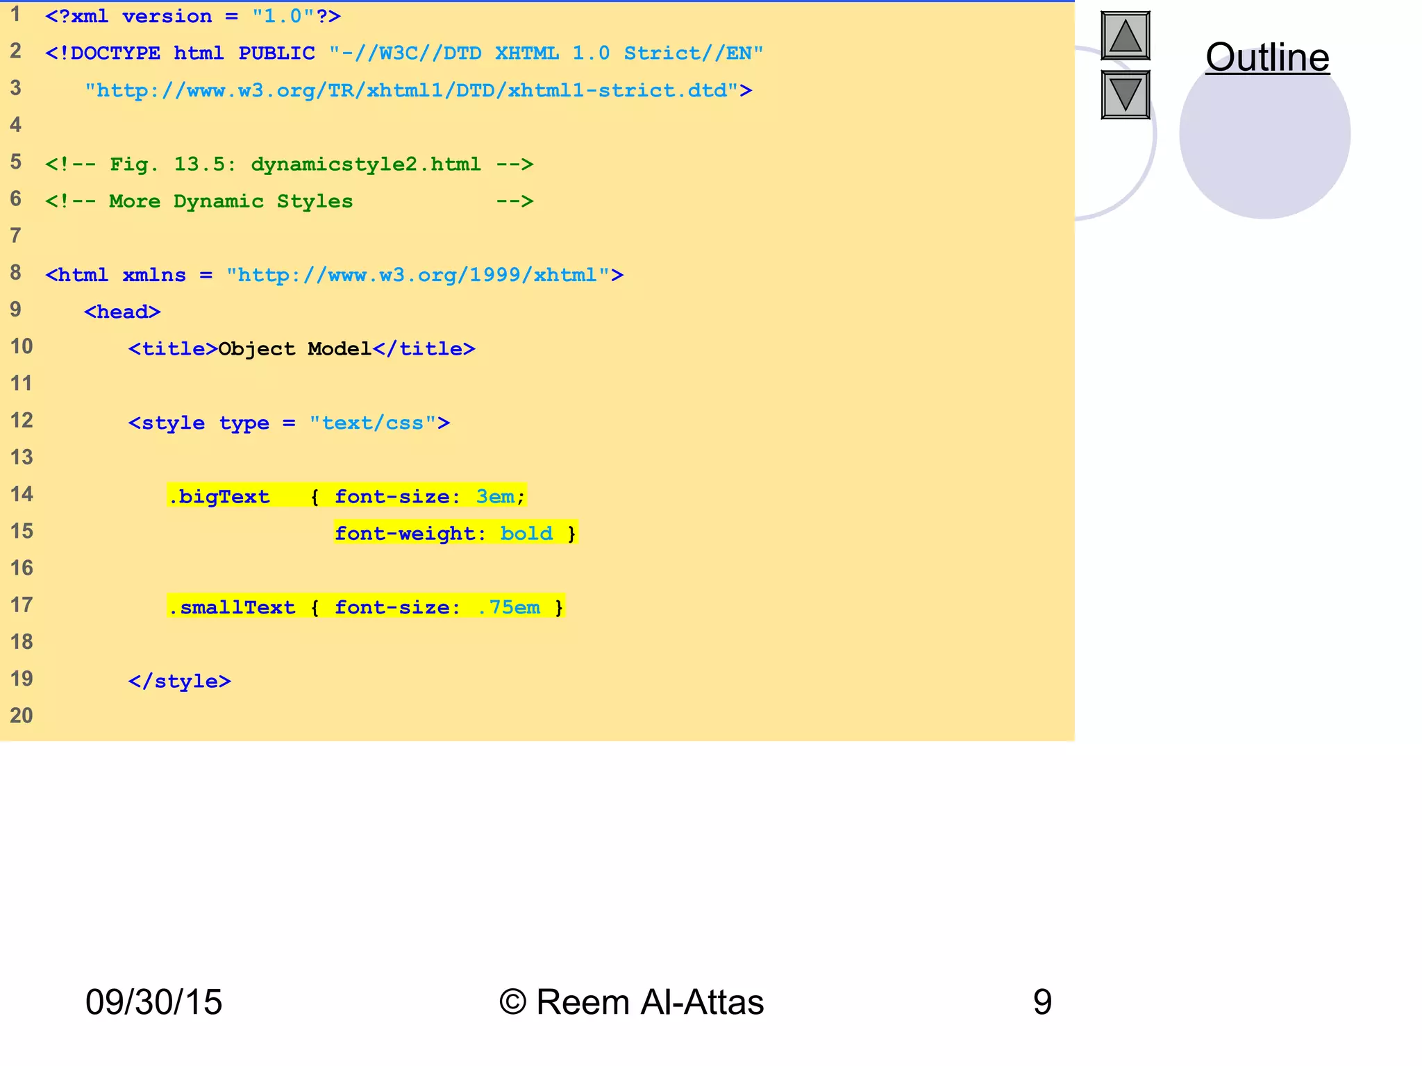Screen dimensions: 1422x1066
Task: Click the down triangle navigation button
Action: (1125, 94)
